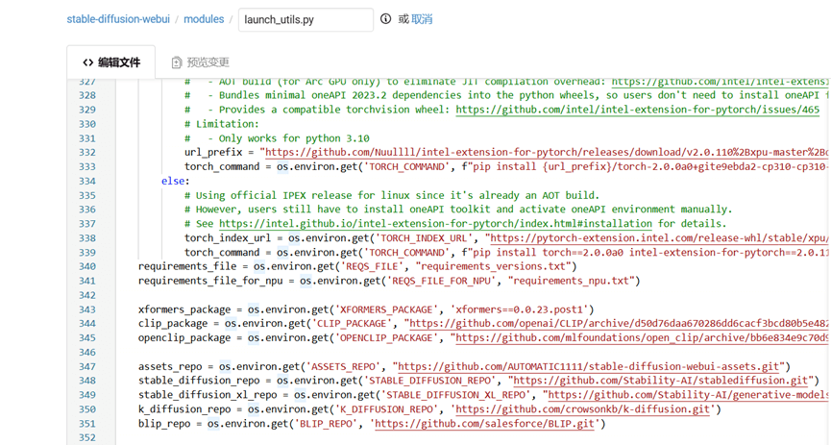Click the code brackets icon on edit tab
This screenshot has width=831, height=445.
[x=88, y=62]
